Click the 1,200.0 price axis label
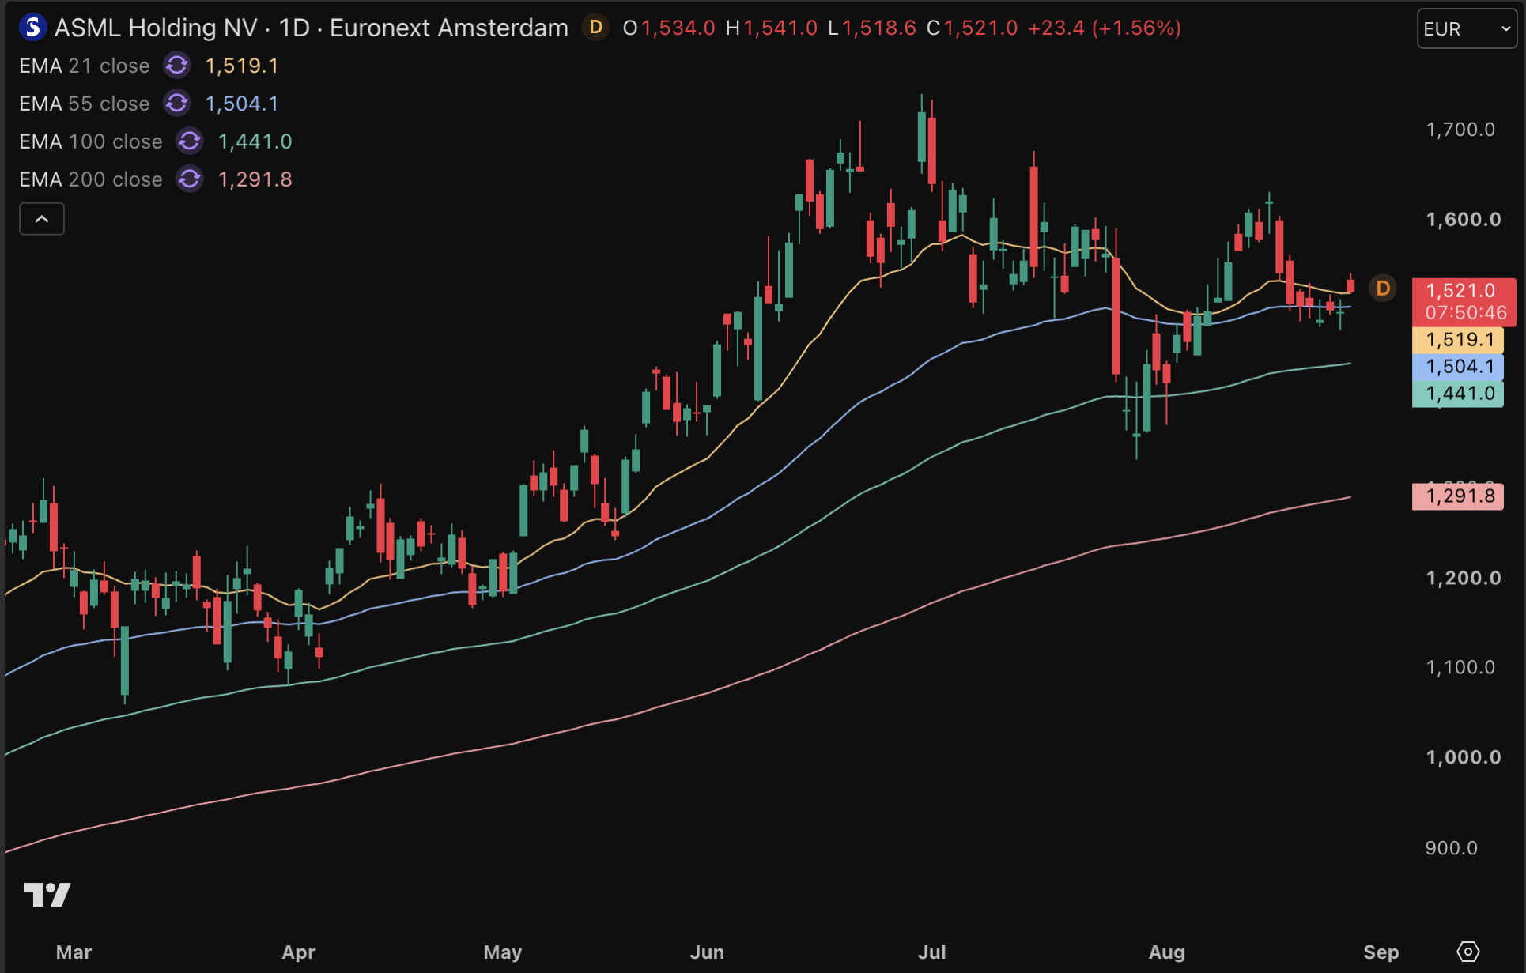Image resolution: width=1526 pixels, height=973 pixels. (1464, 579)
